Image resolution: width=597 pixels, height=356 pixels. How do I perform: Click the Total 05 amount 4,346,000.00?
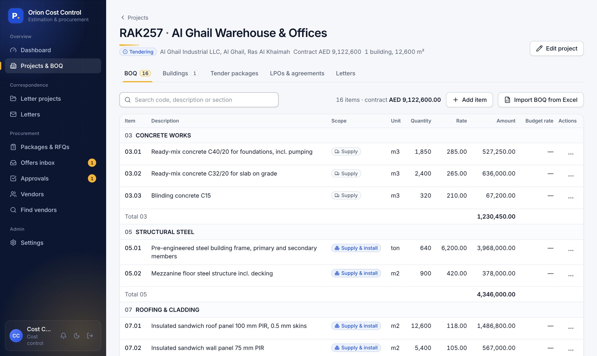click(496, 294)
